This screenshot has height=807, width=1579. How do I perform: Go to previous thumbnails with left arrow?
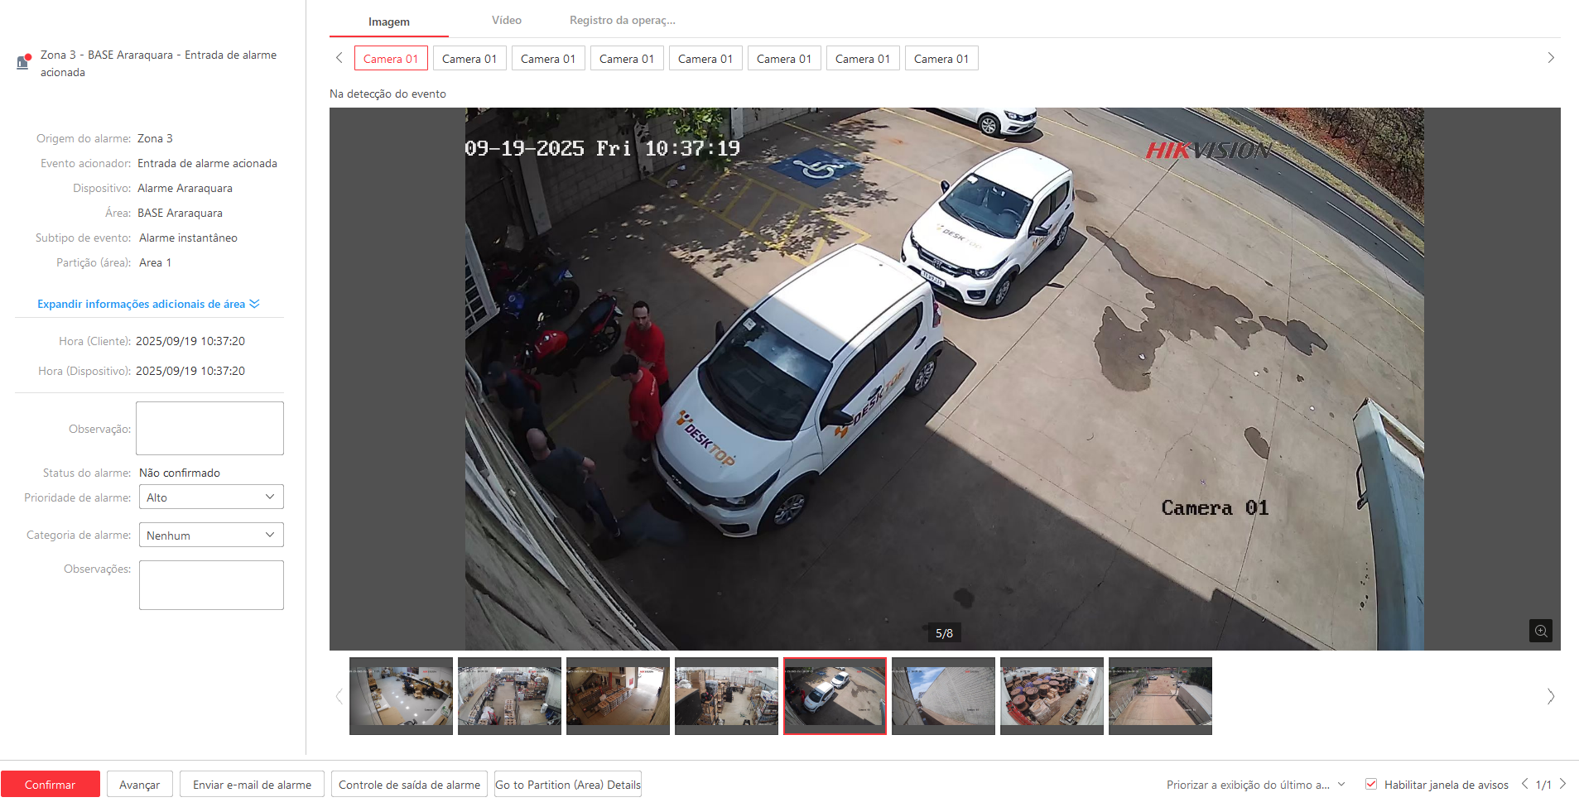point(339,696)
